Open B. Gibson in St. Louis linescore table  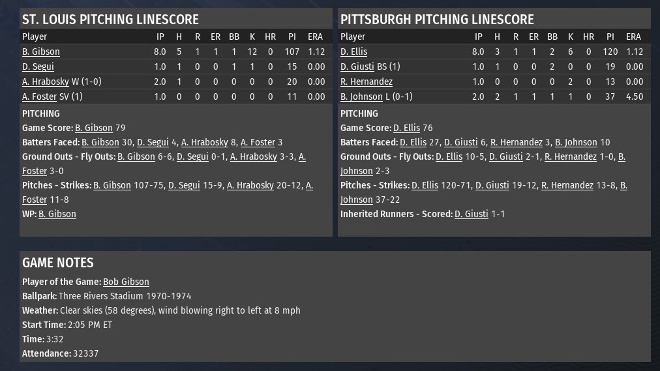pyautogui.click(x=40, y=52)
